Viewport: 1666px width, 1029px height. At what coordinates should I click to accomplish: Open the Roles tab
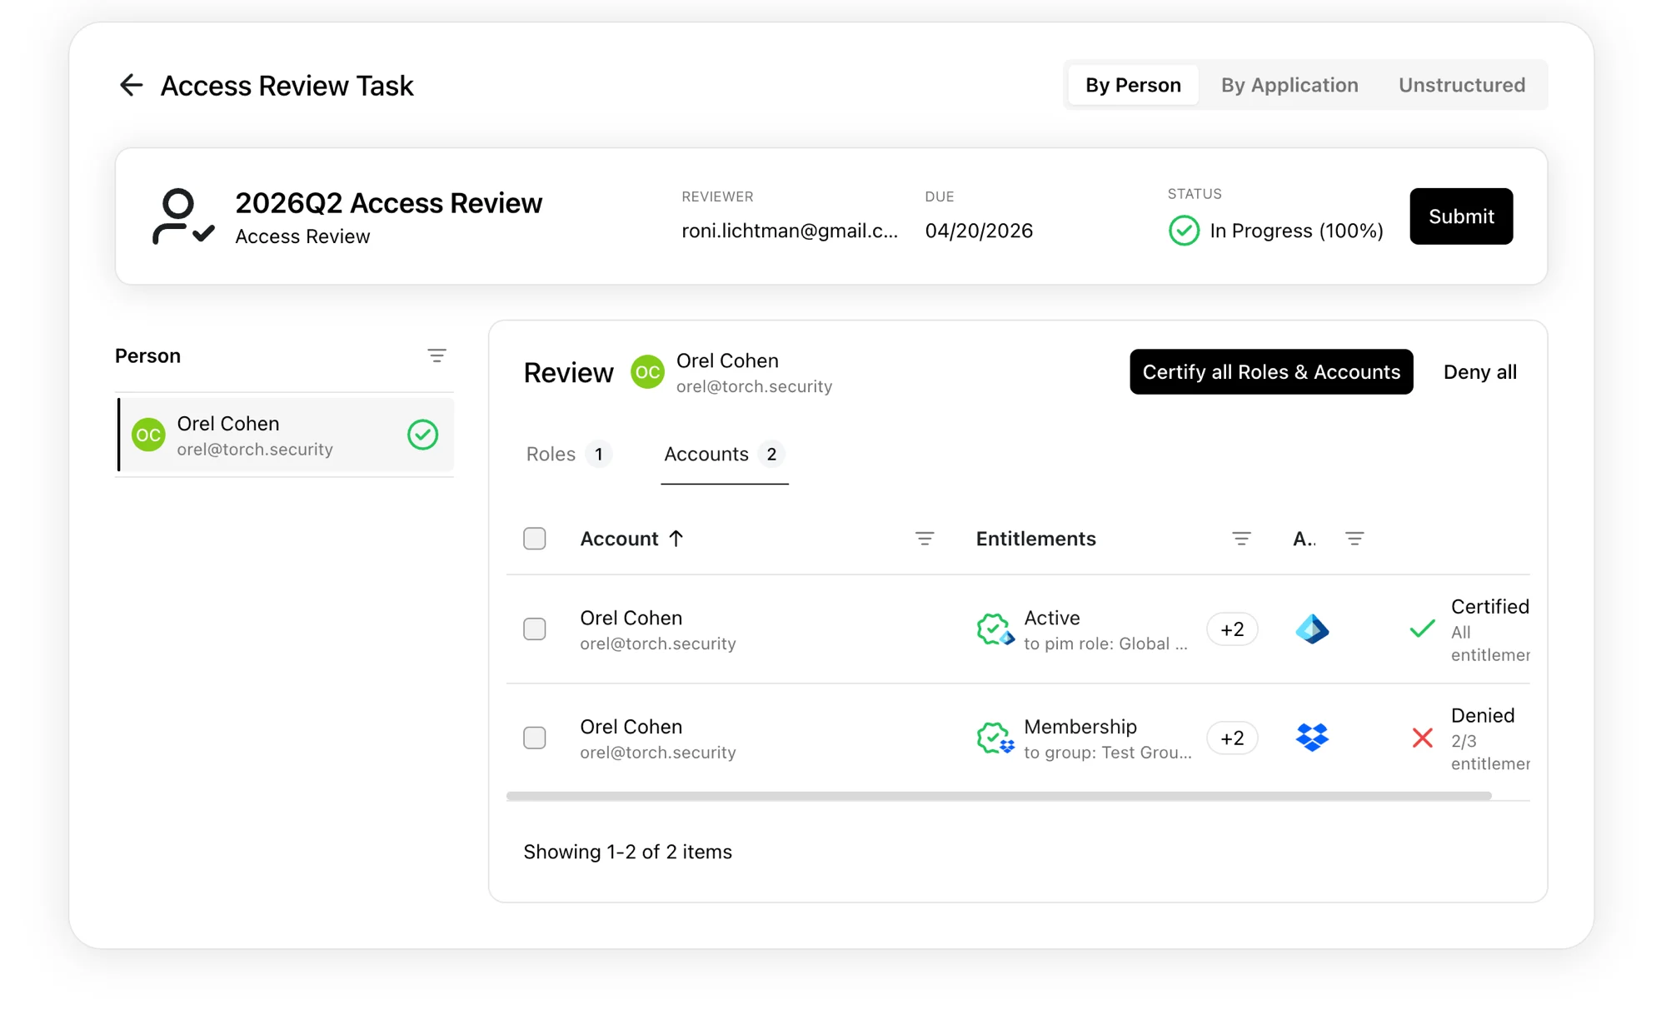569,454
